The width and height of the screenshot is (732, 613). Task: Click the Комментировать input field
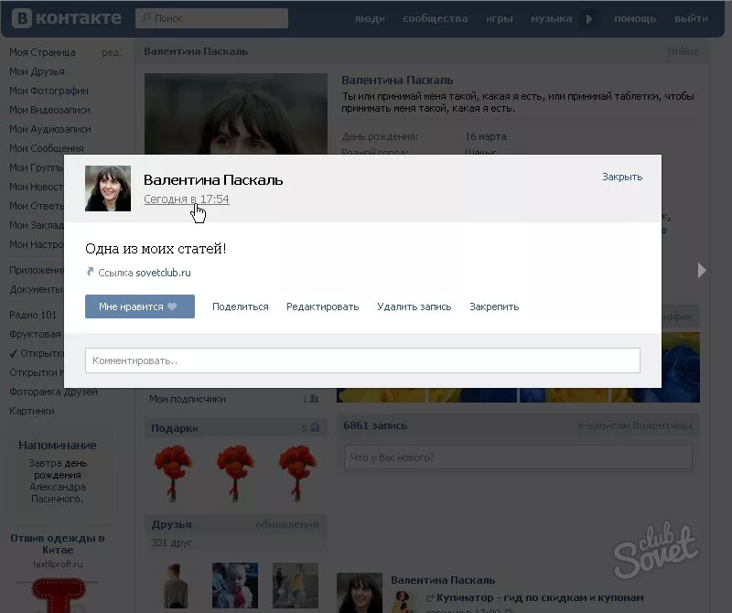(362, 360)
